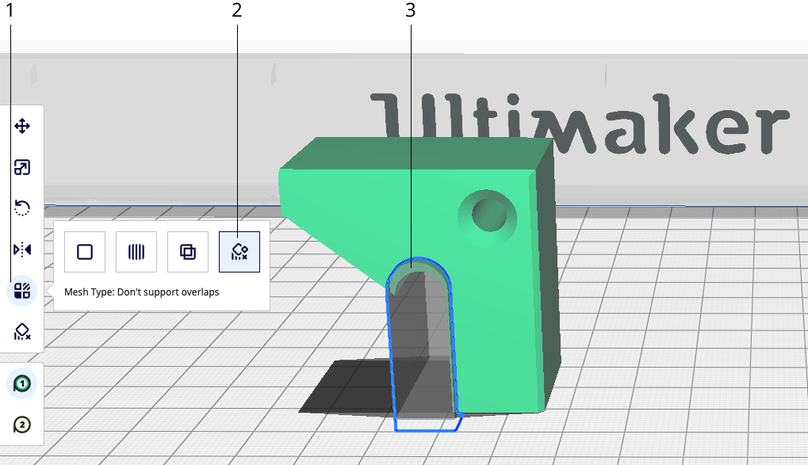Set mesh type to Normal model
Image resolution: width=808 pixels, height=465 pixels.
point(84,251)
